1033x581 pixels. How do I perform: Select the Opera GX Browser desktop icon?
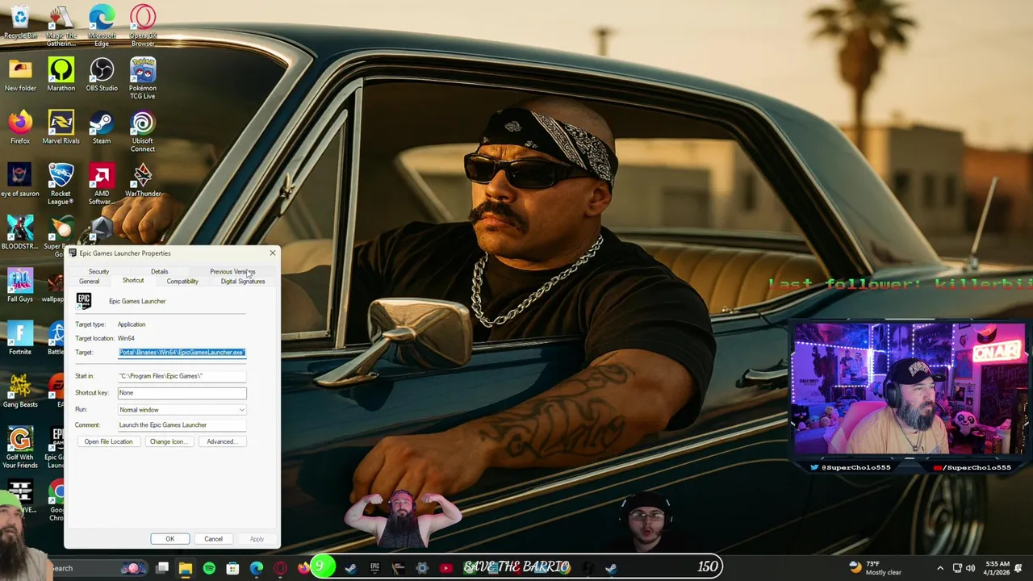click(143, 26)
